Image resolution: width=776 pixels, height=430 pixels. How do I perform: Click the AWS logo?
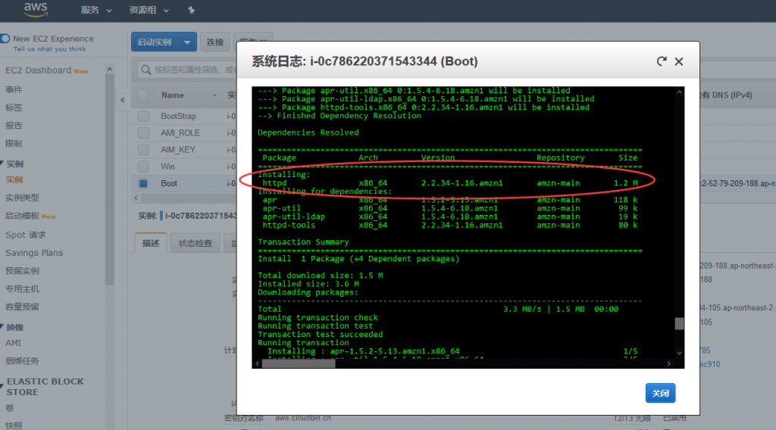(36, 9)
